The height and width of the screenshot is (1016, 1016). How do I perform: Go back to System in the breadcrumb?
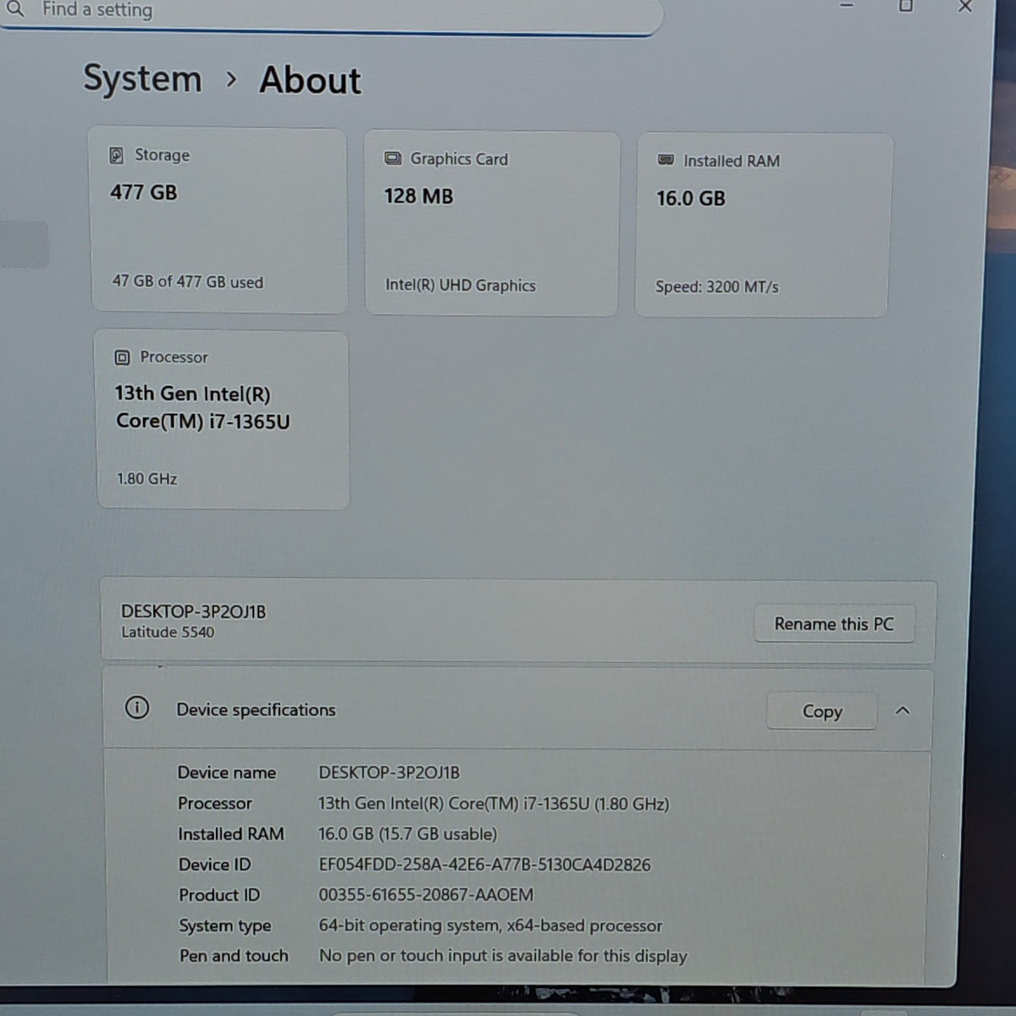(x=142, y=79)
